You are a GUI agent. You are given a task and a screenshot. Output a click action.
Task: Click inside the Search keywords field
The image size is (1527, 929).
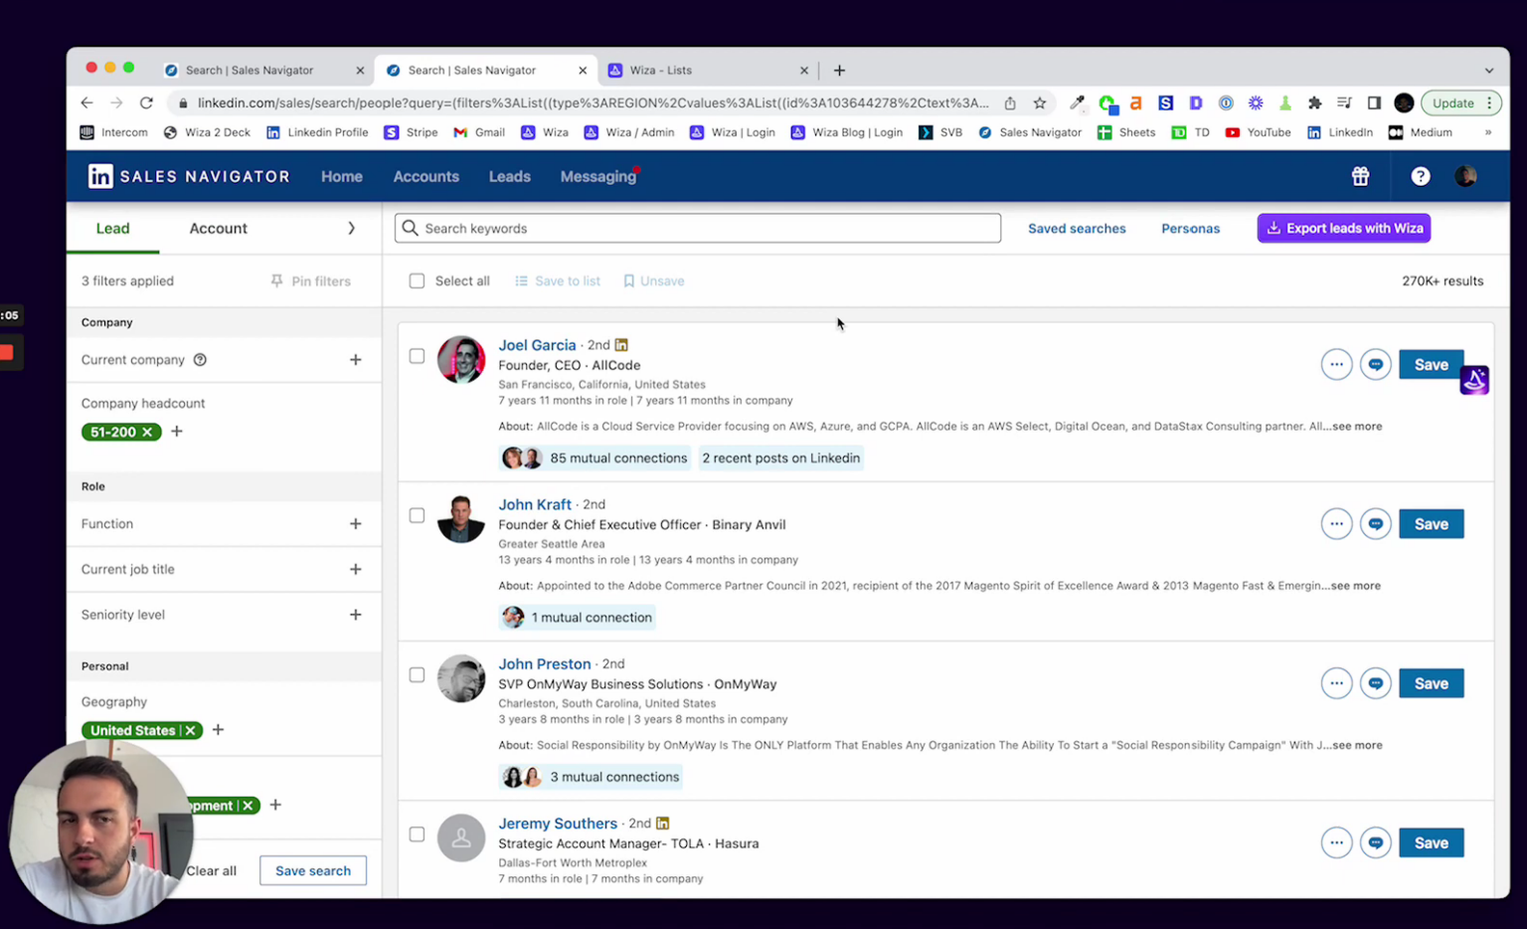[x=696, y=228]
